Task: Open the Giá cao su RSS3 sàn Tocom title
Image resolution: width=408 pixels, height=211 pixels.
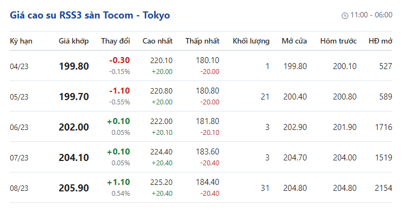Action: pyautogui.click(x=90, y=15)
